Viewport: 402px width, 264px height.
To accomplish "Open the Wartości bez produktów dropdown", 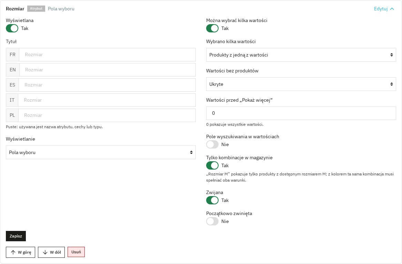I will (x=301, y=84).
